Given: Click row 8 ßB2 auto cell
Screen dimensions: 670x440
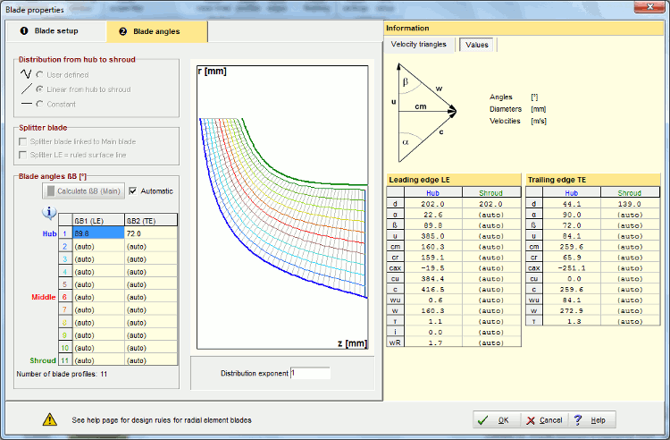Looking at the screenshot, I should coord(151,323).
